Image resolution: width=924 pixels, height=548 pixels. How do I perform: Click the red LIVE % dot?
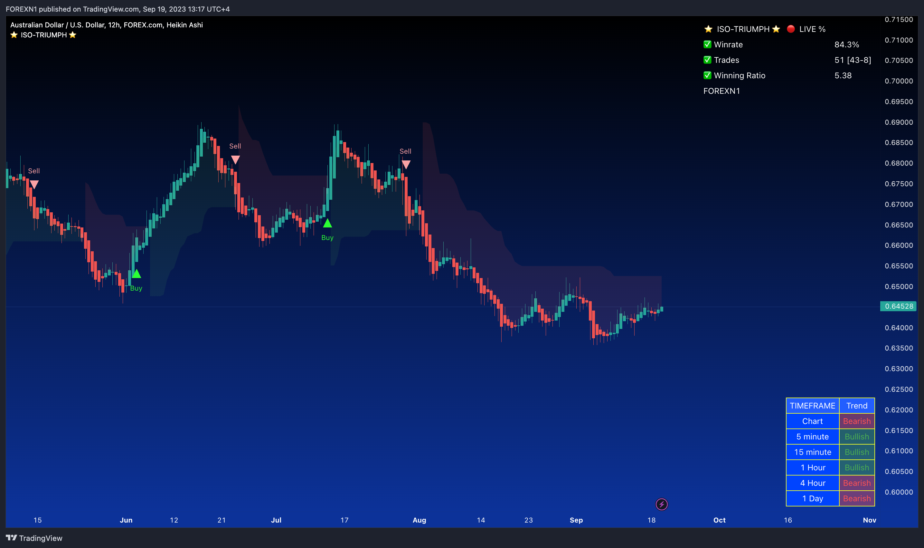790,29
